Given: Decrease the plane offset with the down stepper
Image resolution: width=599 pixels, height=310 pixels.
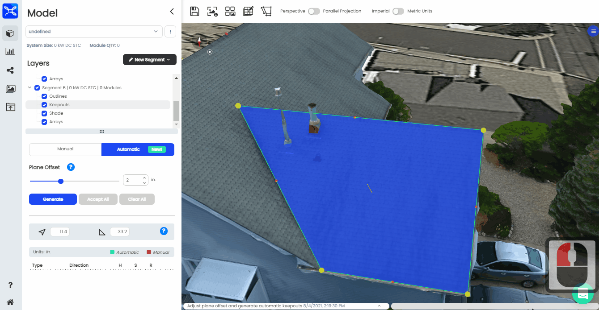Looking at the screenshot, I should point(144,182).
